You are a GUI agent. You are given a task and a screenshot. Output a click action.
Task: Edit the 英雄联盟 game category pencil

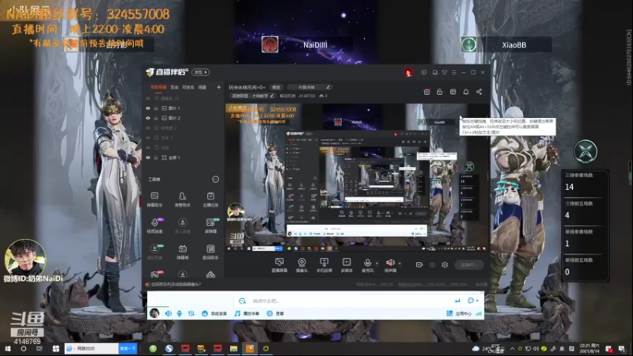pos(272,96)
